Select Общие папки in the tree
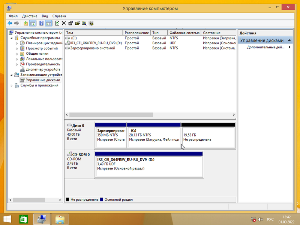The width and height of the screenshot is (300, 225). (37, 54)
